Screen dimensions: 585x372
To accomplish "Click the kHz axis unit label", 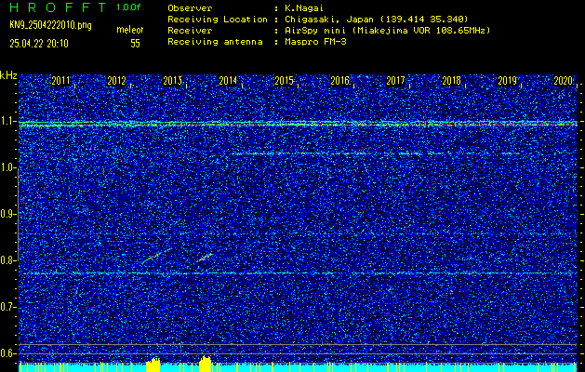I will 8,75.
